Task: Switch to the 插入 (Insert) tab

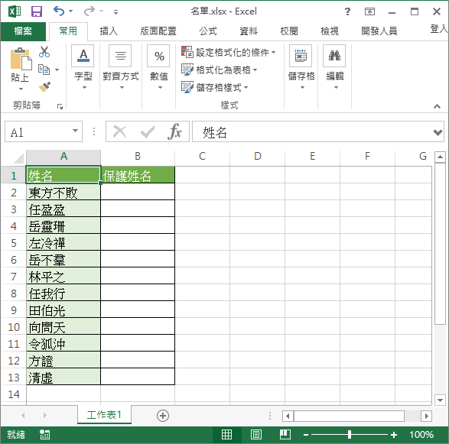Action: (x=109, y=31)
